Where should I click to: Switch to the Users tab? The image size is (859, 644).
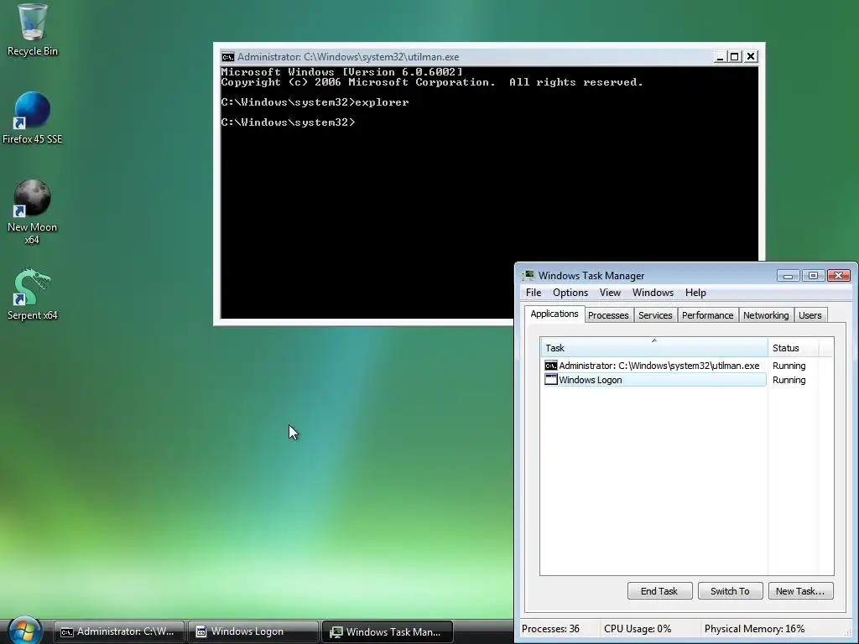coord(810,315)
